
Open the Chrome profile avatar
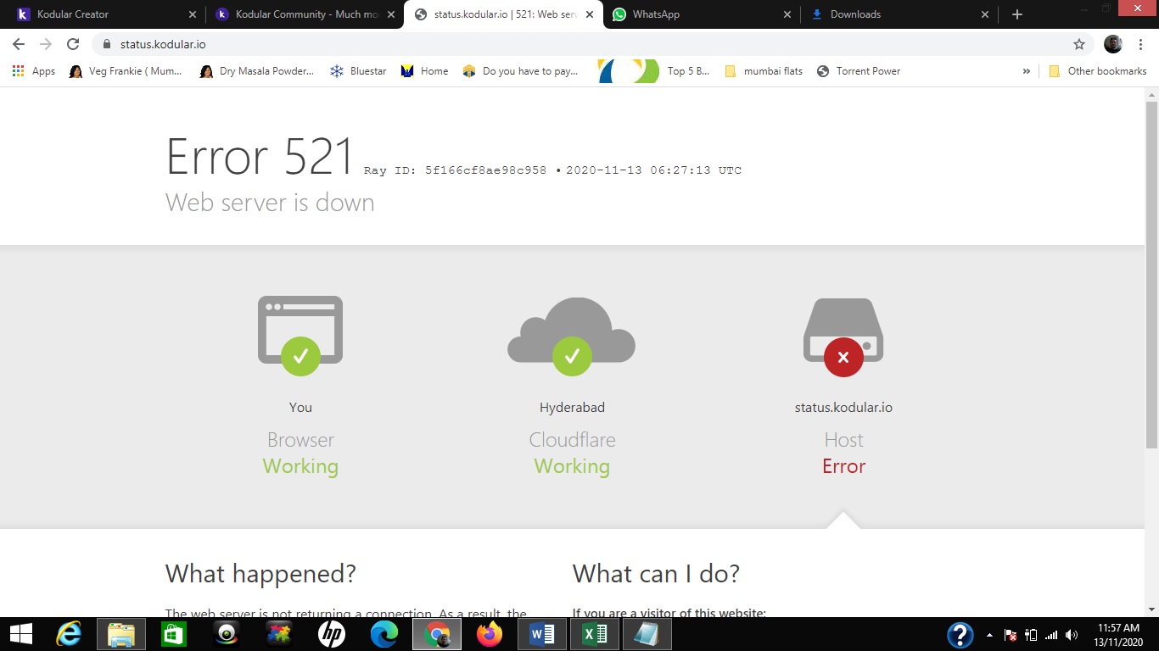click(1113, 44)
